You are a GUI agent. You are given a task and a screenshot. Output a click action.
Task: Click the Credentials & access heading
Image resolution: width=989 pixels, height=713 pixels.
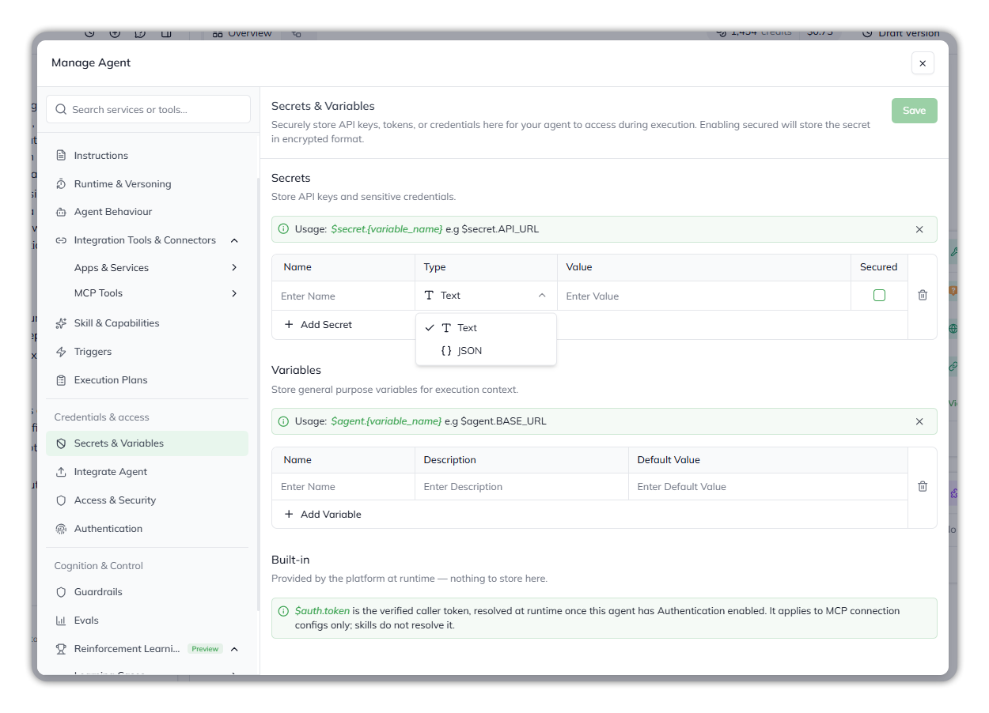tap(101, 417)
